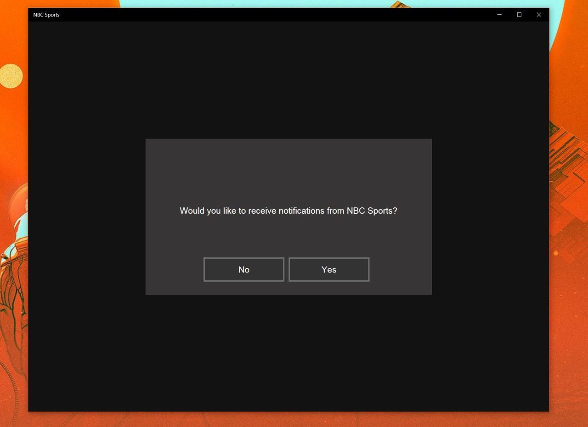Viewport: 588px width, 427px height.
Task: Maximize the NBC Sports window
Action: (519, 15)
